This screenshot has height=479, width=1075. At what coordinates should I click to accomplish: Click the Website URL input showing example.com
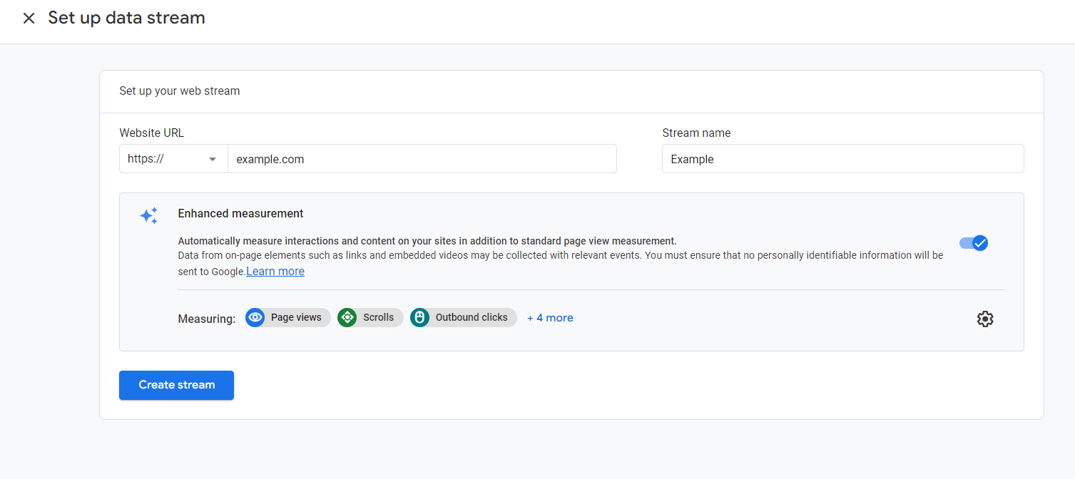(422, 158)
